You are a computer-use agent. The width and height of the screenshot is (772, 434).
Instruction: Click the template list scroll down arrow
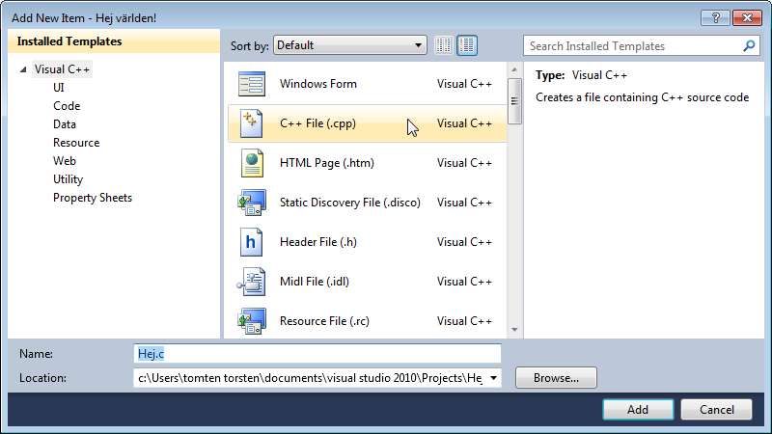(x=514, y=330)
